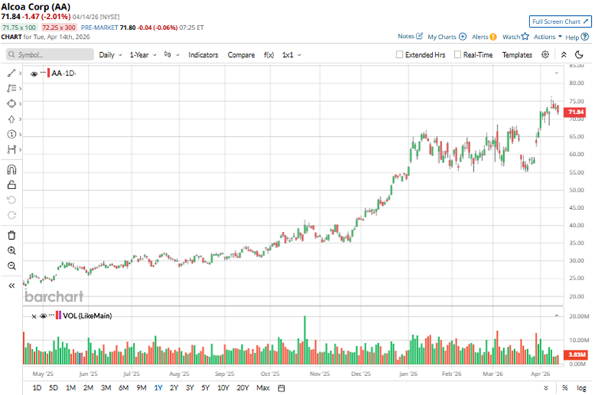Switch to percent scale
595x395 pixels.
(x=565, y=388)
